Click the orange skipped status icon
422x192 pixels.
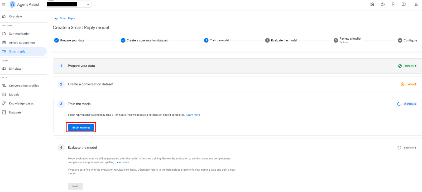[x=403, y=84]
